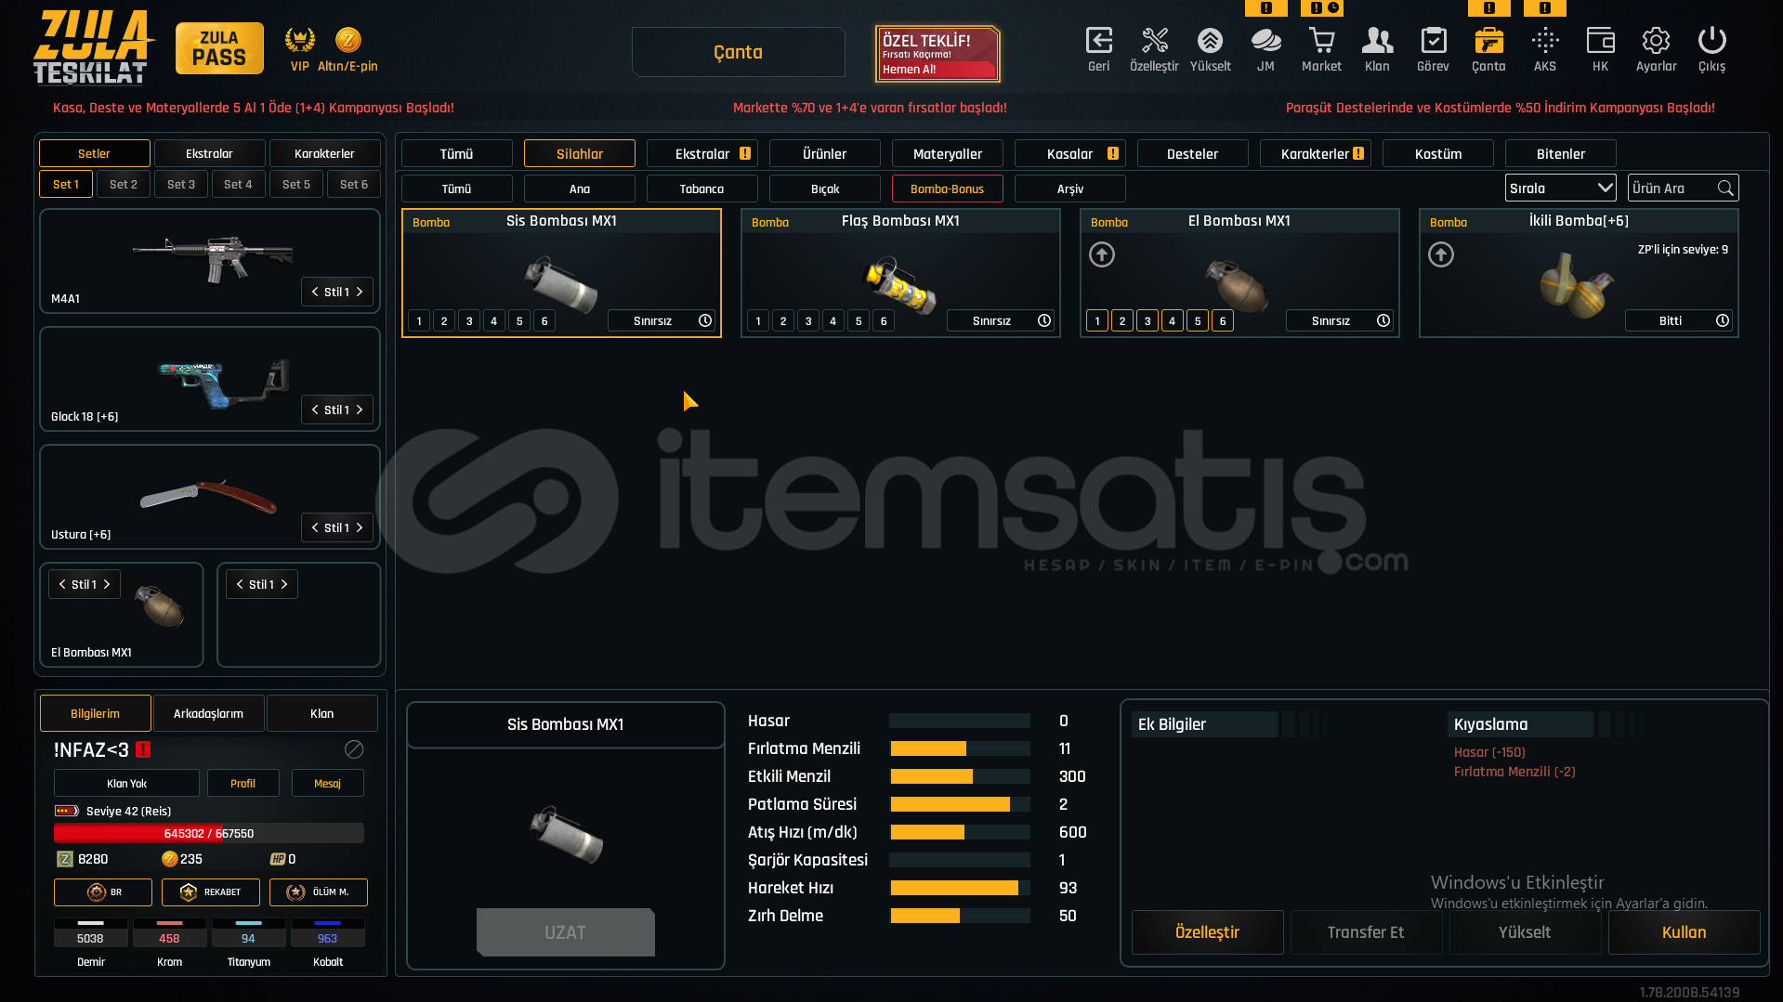
Task: Click the Transfer Et button
Action: (1366, 932)
